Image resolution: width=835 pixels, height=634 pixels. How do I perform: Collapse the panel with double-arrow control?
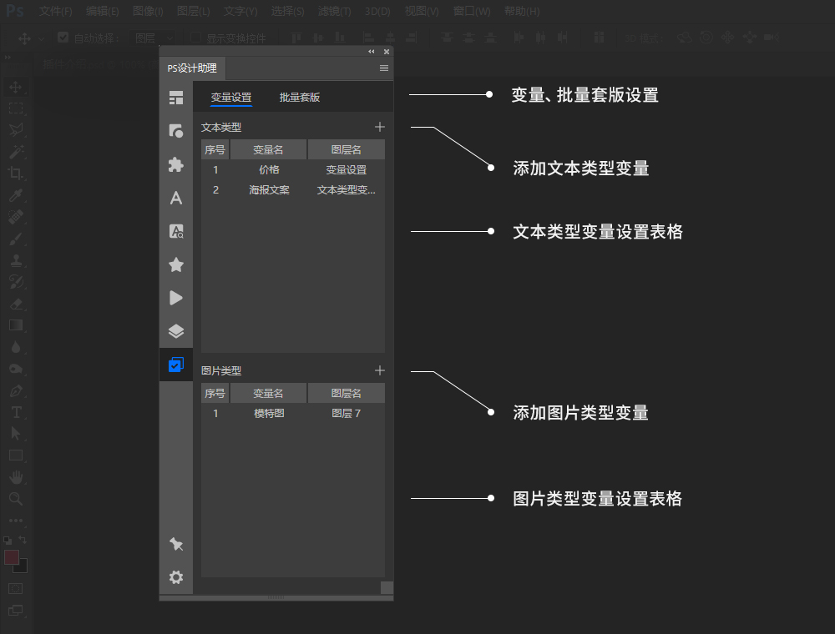(x=371, y=51)
